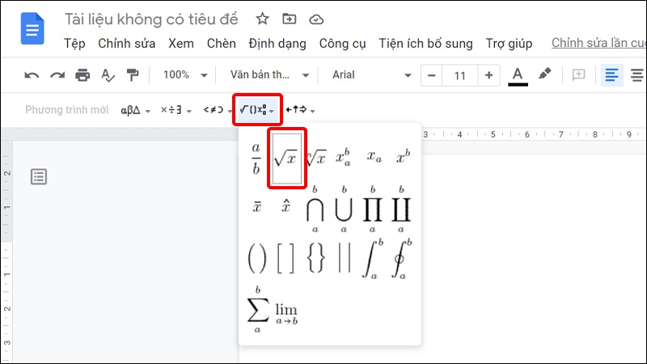
Task: Insert x hat symbol
Action: click(285, 205)
